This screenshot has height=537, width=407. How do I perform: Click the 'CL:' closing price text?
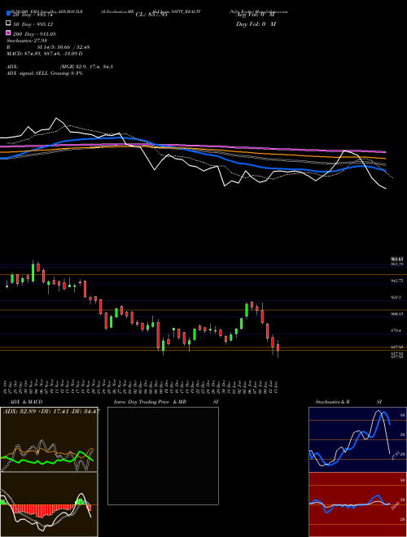[x=151, y=15]
